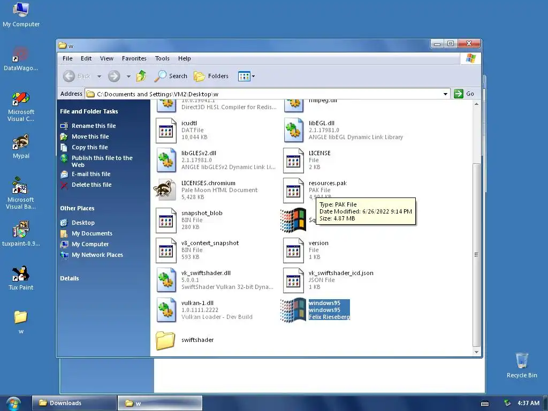Click the scrollbar down arrow
Viewport: 548px width, 411px height.
(476, 352)
